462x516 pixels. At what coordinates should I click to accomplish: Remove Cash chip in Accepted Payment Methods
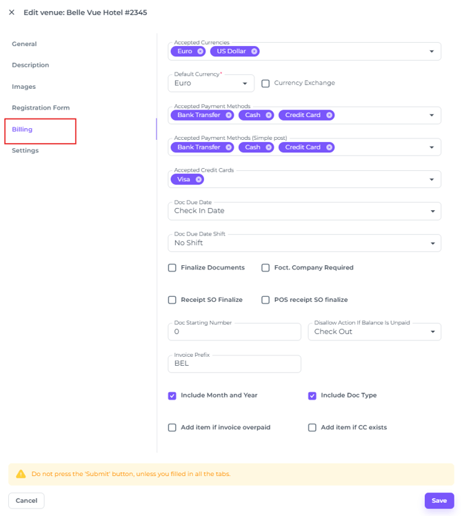pyautogui.click(x=269, y=115)
